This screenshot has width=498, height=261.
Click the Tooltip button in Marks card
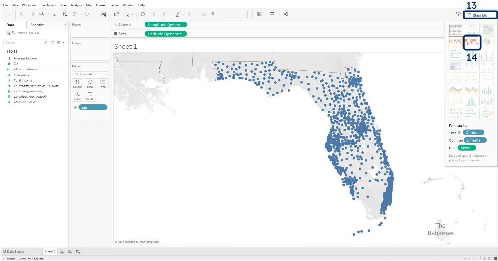(90, 96)
